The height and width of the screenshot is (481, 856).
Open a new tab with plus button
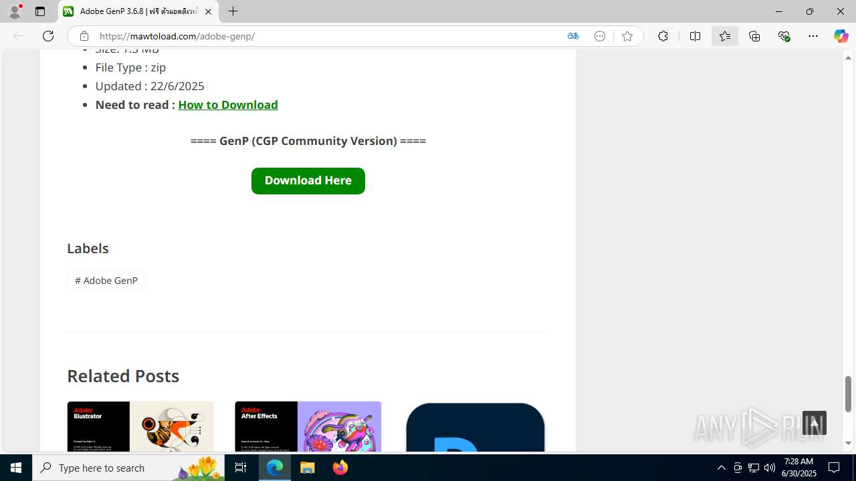click(233, 11)
